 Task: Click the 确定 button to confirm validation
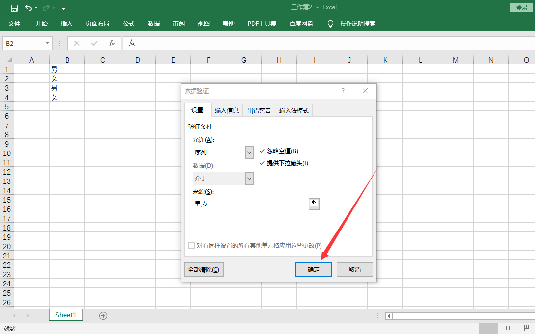point(313,269)
